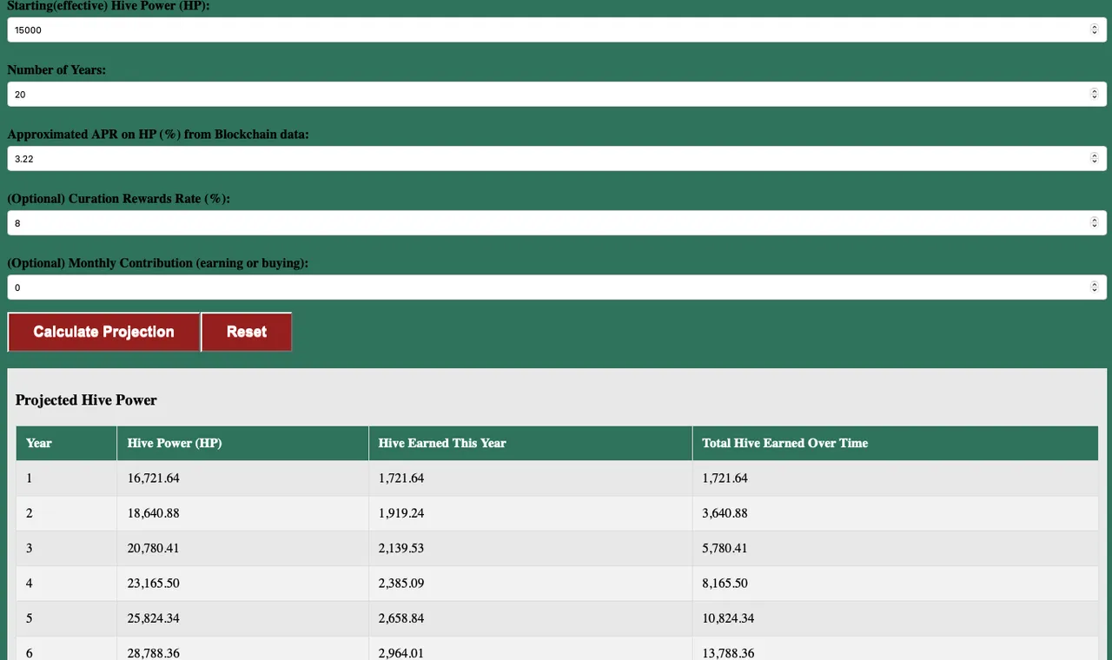The height and width of the screenshot is (660, 1112).
Task: Click the 'Hive Earned This Year' column header
Action: click(531, 443)
